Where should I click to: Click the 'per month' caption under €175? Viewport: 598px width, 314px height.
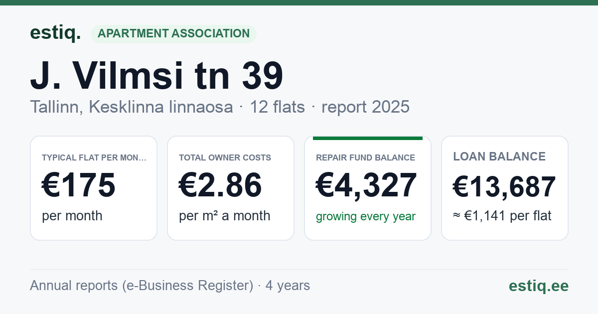[72, 216]
